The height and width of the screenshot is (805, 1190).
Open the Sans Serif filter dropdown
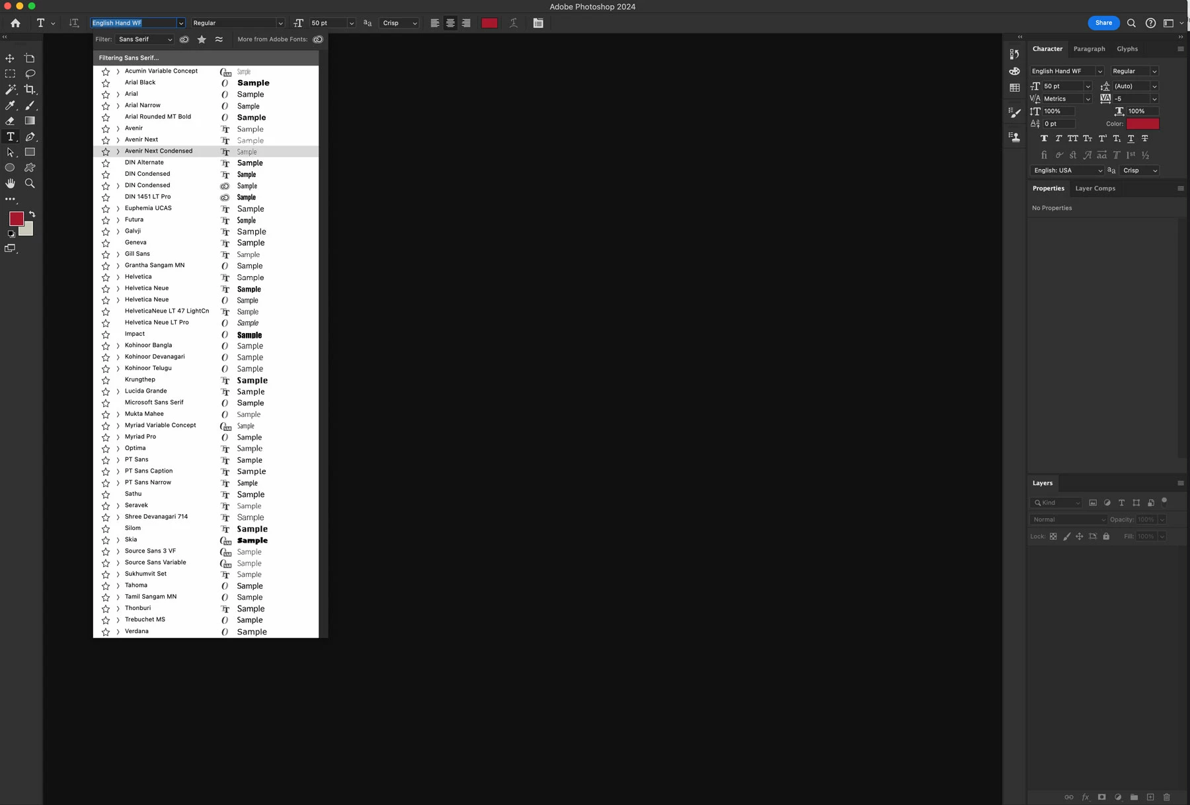(x=145, y=40)
